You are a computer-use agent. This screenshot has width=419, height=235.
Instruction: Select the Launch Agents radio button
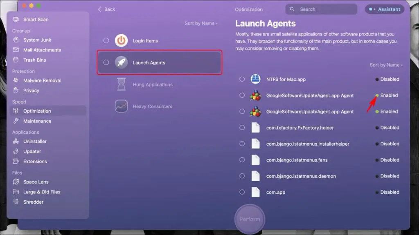pos(106,62)
